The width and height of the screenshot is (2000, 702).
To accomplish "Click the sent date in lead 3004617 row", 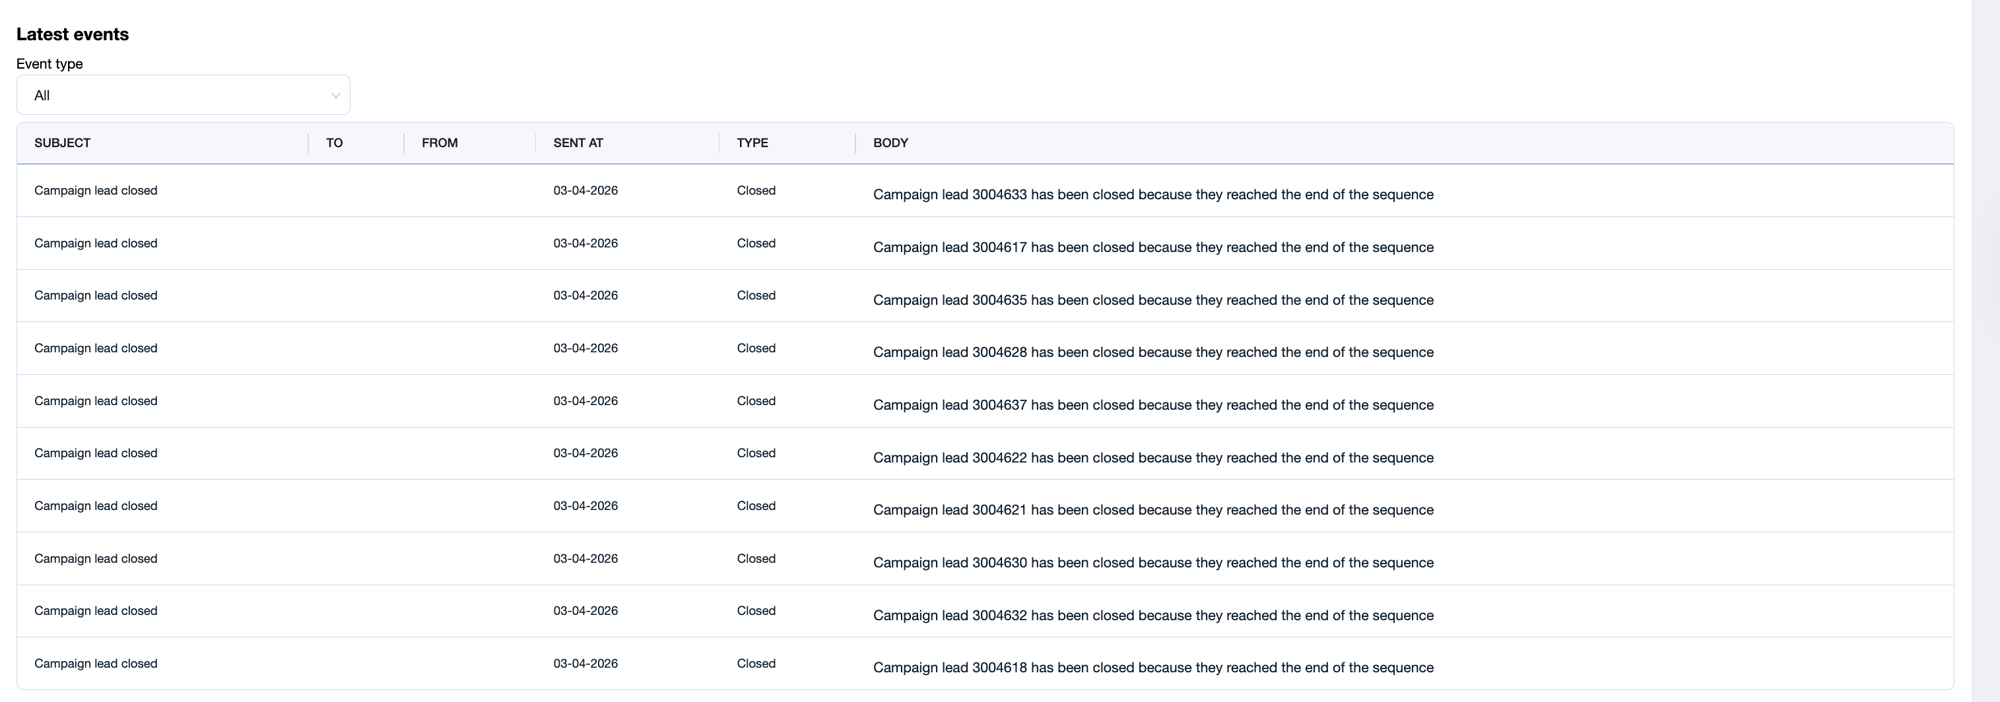I will tap(585, 243).
